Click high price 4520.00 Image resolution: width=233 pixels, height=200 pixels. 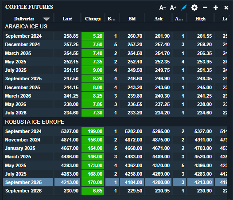click(200, 157)
